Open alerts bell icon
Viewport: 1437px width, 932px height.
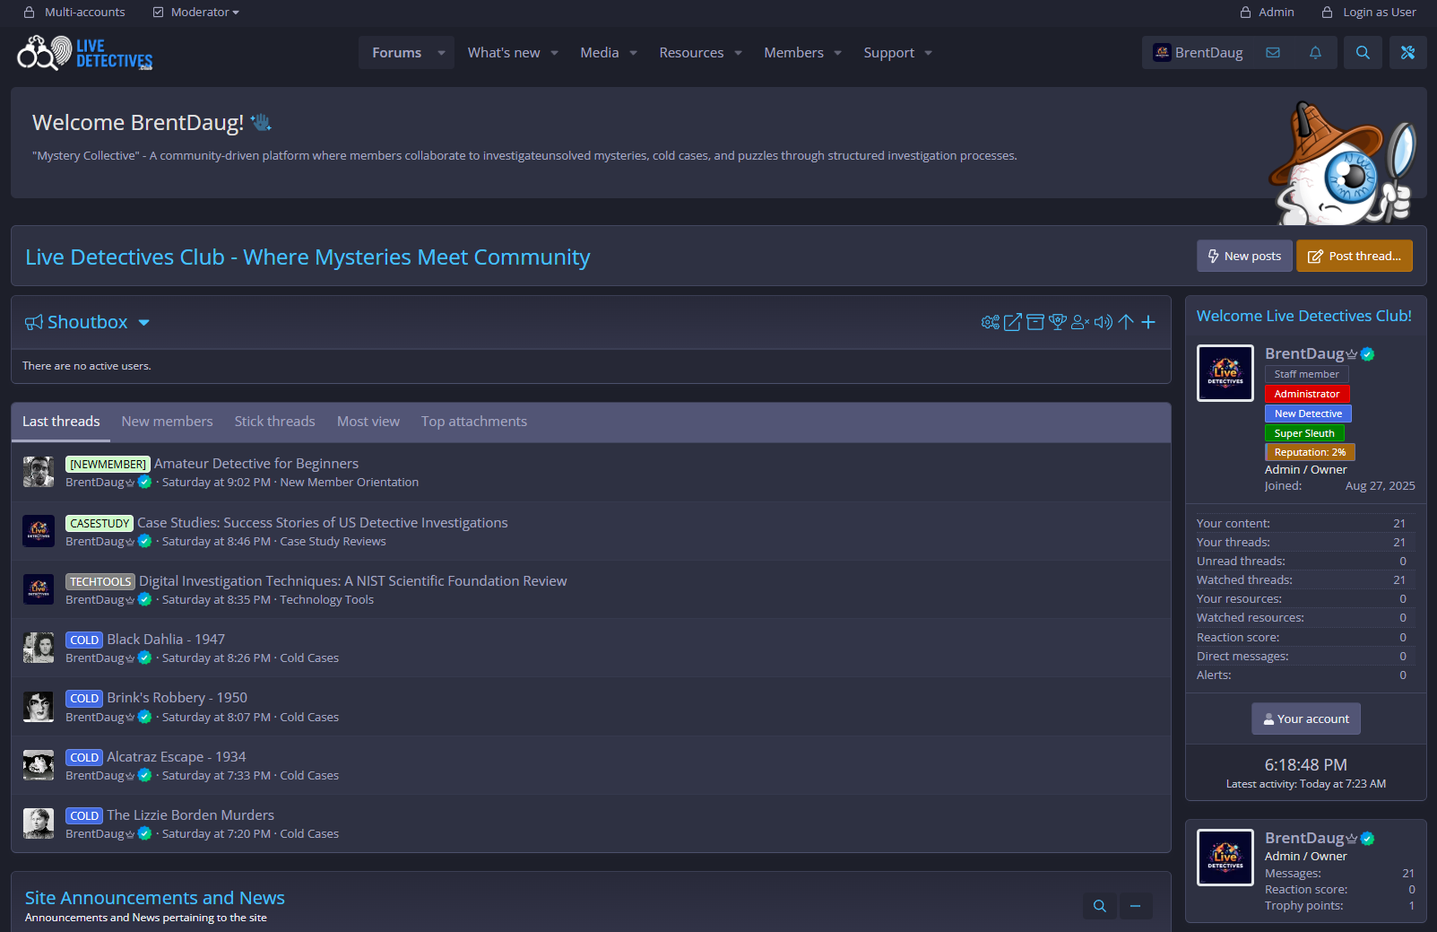[1315, 53]
